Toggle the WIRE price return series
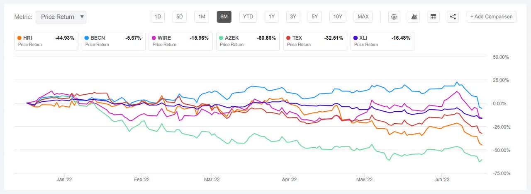The image size is (531, 194). tap(180, 41)
